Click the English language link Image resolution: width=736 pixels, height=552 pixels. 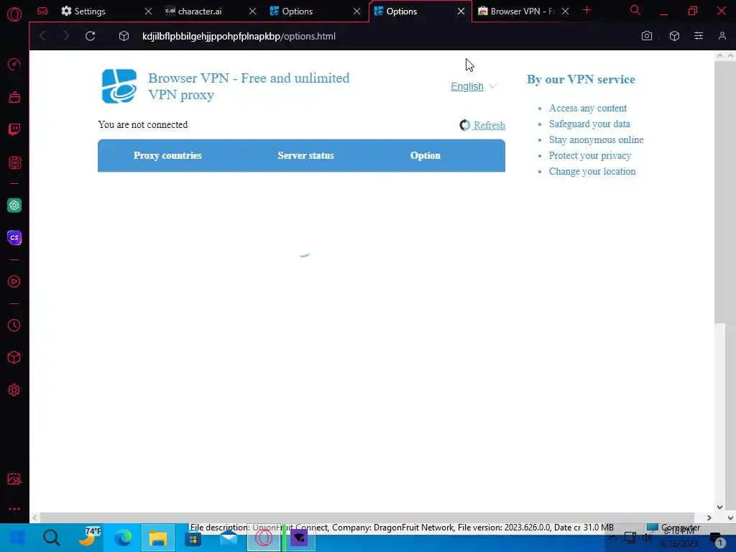(467, 86)
